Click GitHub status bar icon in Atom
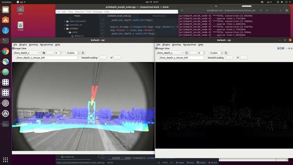This screenshot has width=293, height=165. tap(201, 163)
